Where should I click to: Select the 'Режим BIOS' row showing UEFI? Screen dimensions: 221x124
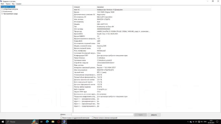(x=112, y=41)
